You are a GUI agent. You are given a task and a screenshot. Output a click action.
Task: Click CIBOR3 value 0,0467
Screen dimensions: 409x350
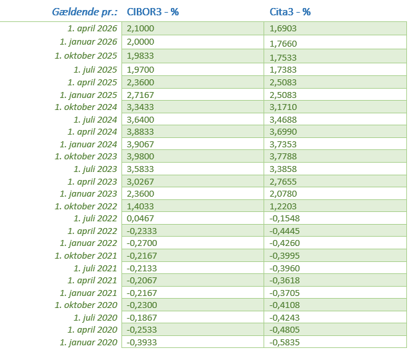coord(139,219)
